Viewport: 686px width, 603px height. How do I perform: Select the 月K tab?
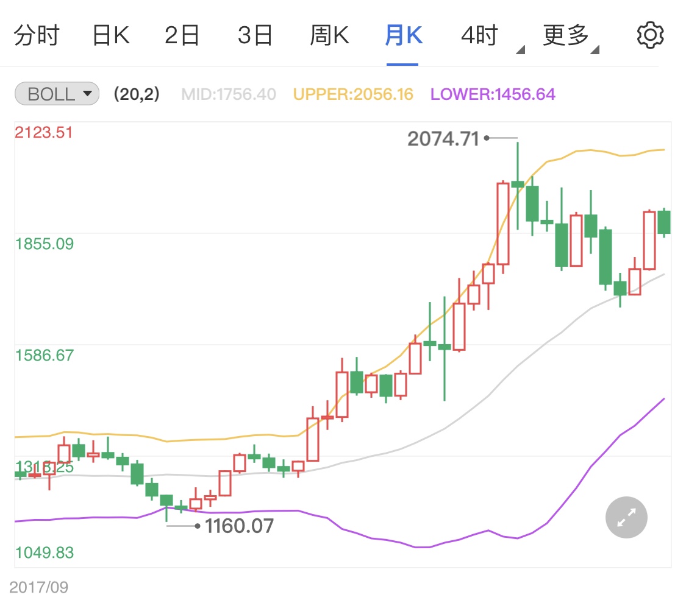(404, 35)
